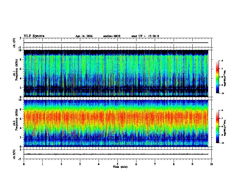Click the ch.2 spectrogram color scale bar
This screenshot has width=238, height=184.
point(217,127)
